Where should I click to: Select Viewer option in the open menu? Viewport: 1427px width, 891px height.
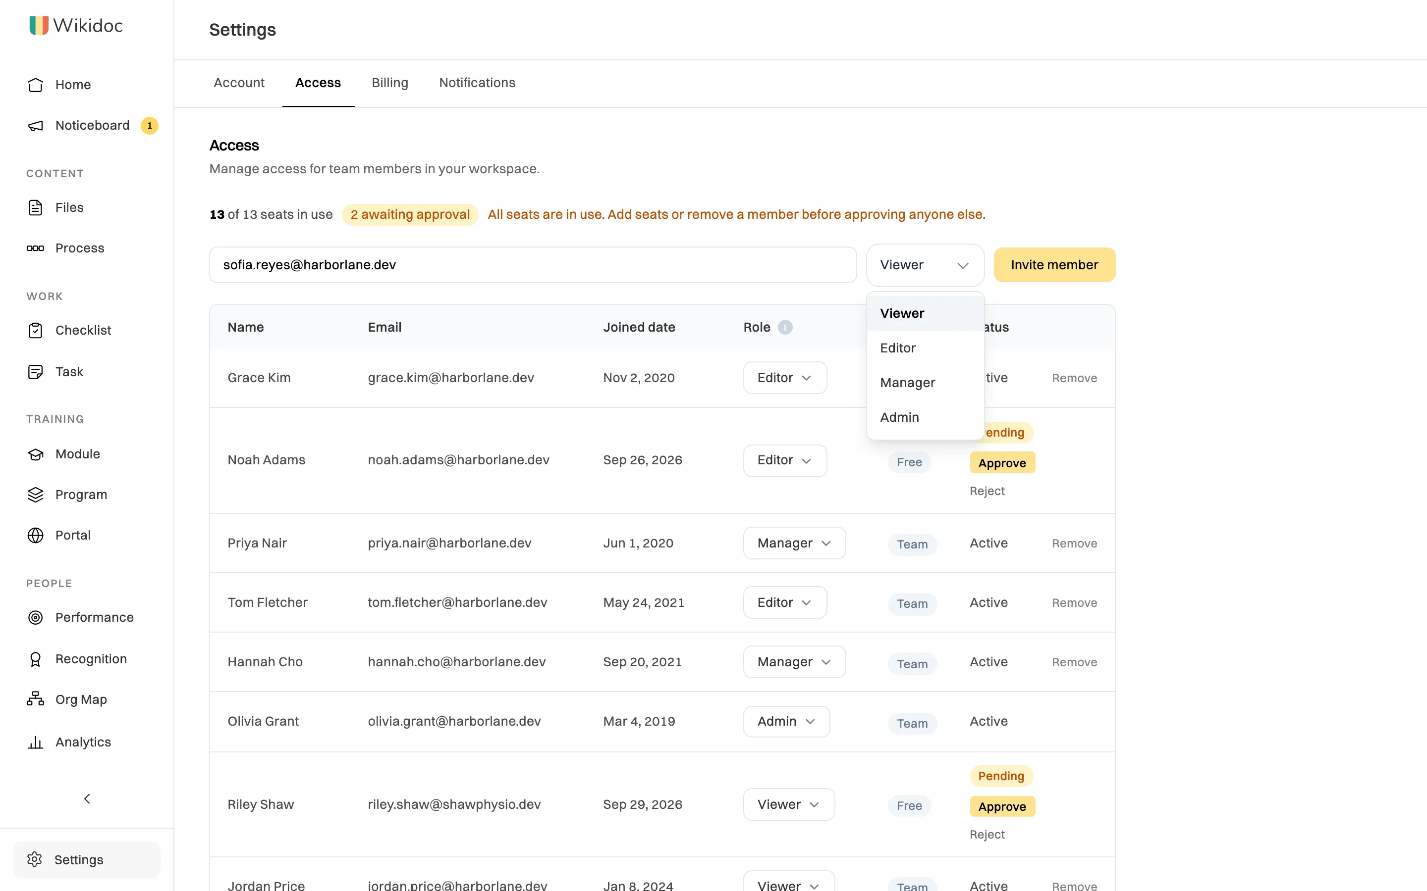click(925, 313)
